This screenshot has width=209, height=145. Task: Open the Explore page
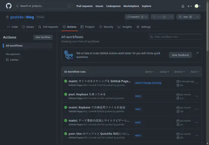point(147,6)
